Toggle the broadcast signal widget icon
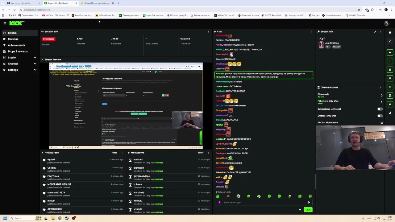395x222 pixels. [x=390, y=87]
